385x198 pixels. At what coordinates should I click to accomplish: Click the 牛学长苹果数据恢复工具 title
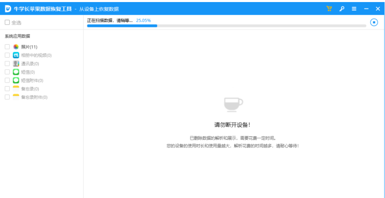[43, 9]
